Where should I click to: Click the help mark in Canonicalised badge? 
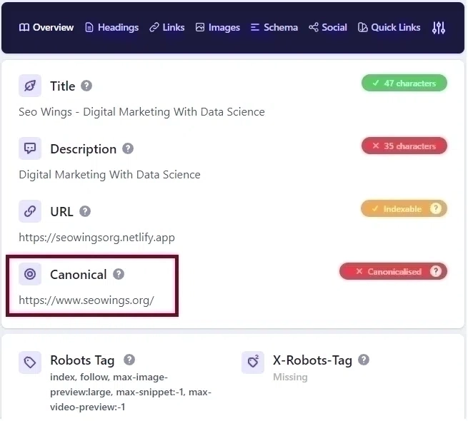436,271
